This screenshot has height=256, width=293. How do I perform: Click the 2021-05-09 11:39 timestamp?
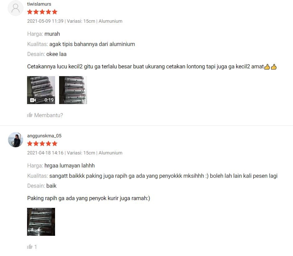coord(45,21)
